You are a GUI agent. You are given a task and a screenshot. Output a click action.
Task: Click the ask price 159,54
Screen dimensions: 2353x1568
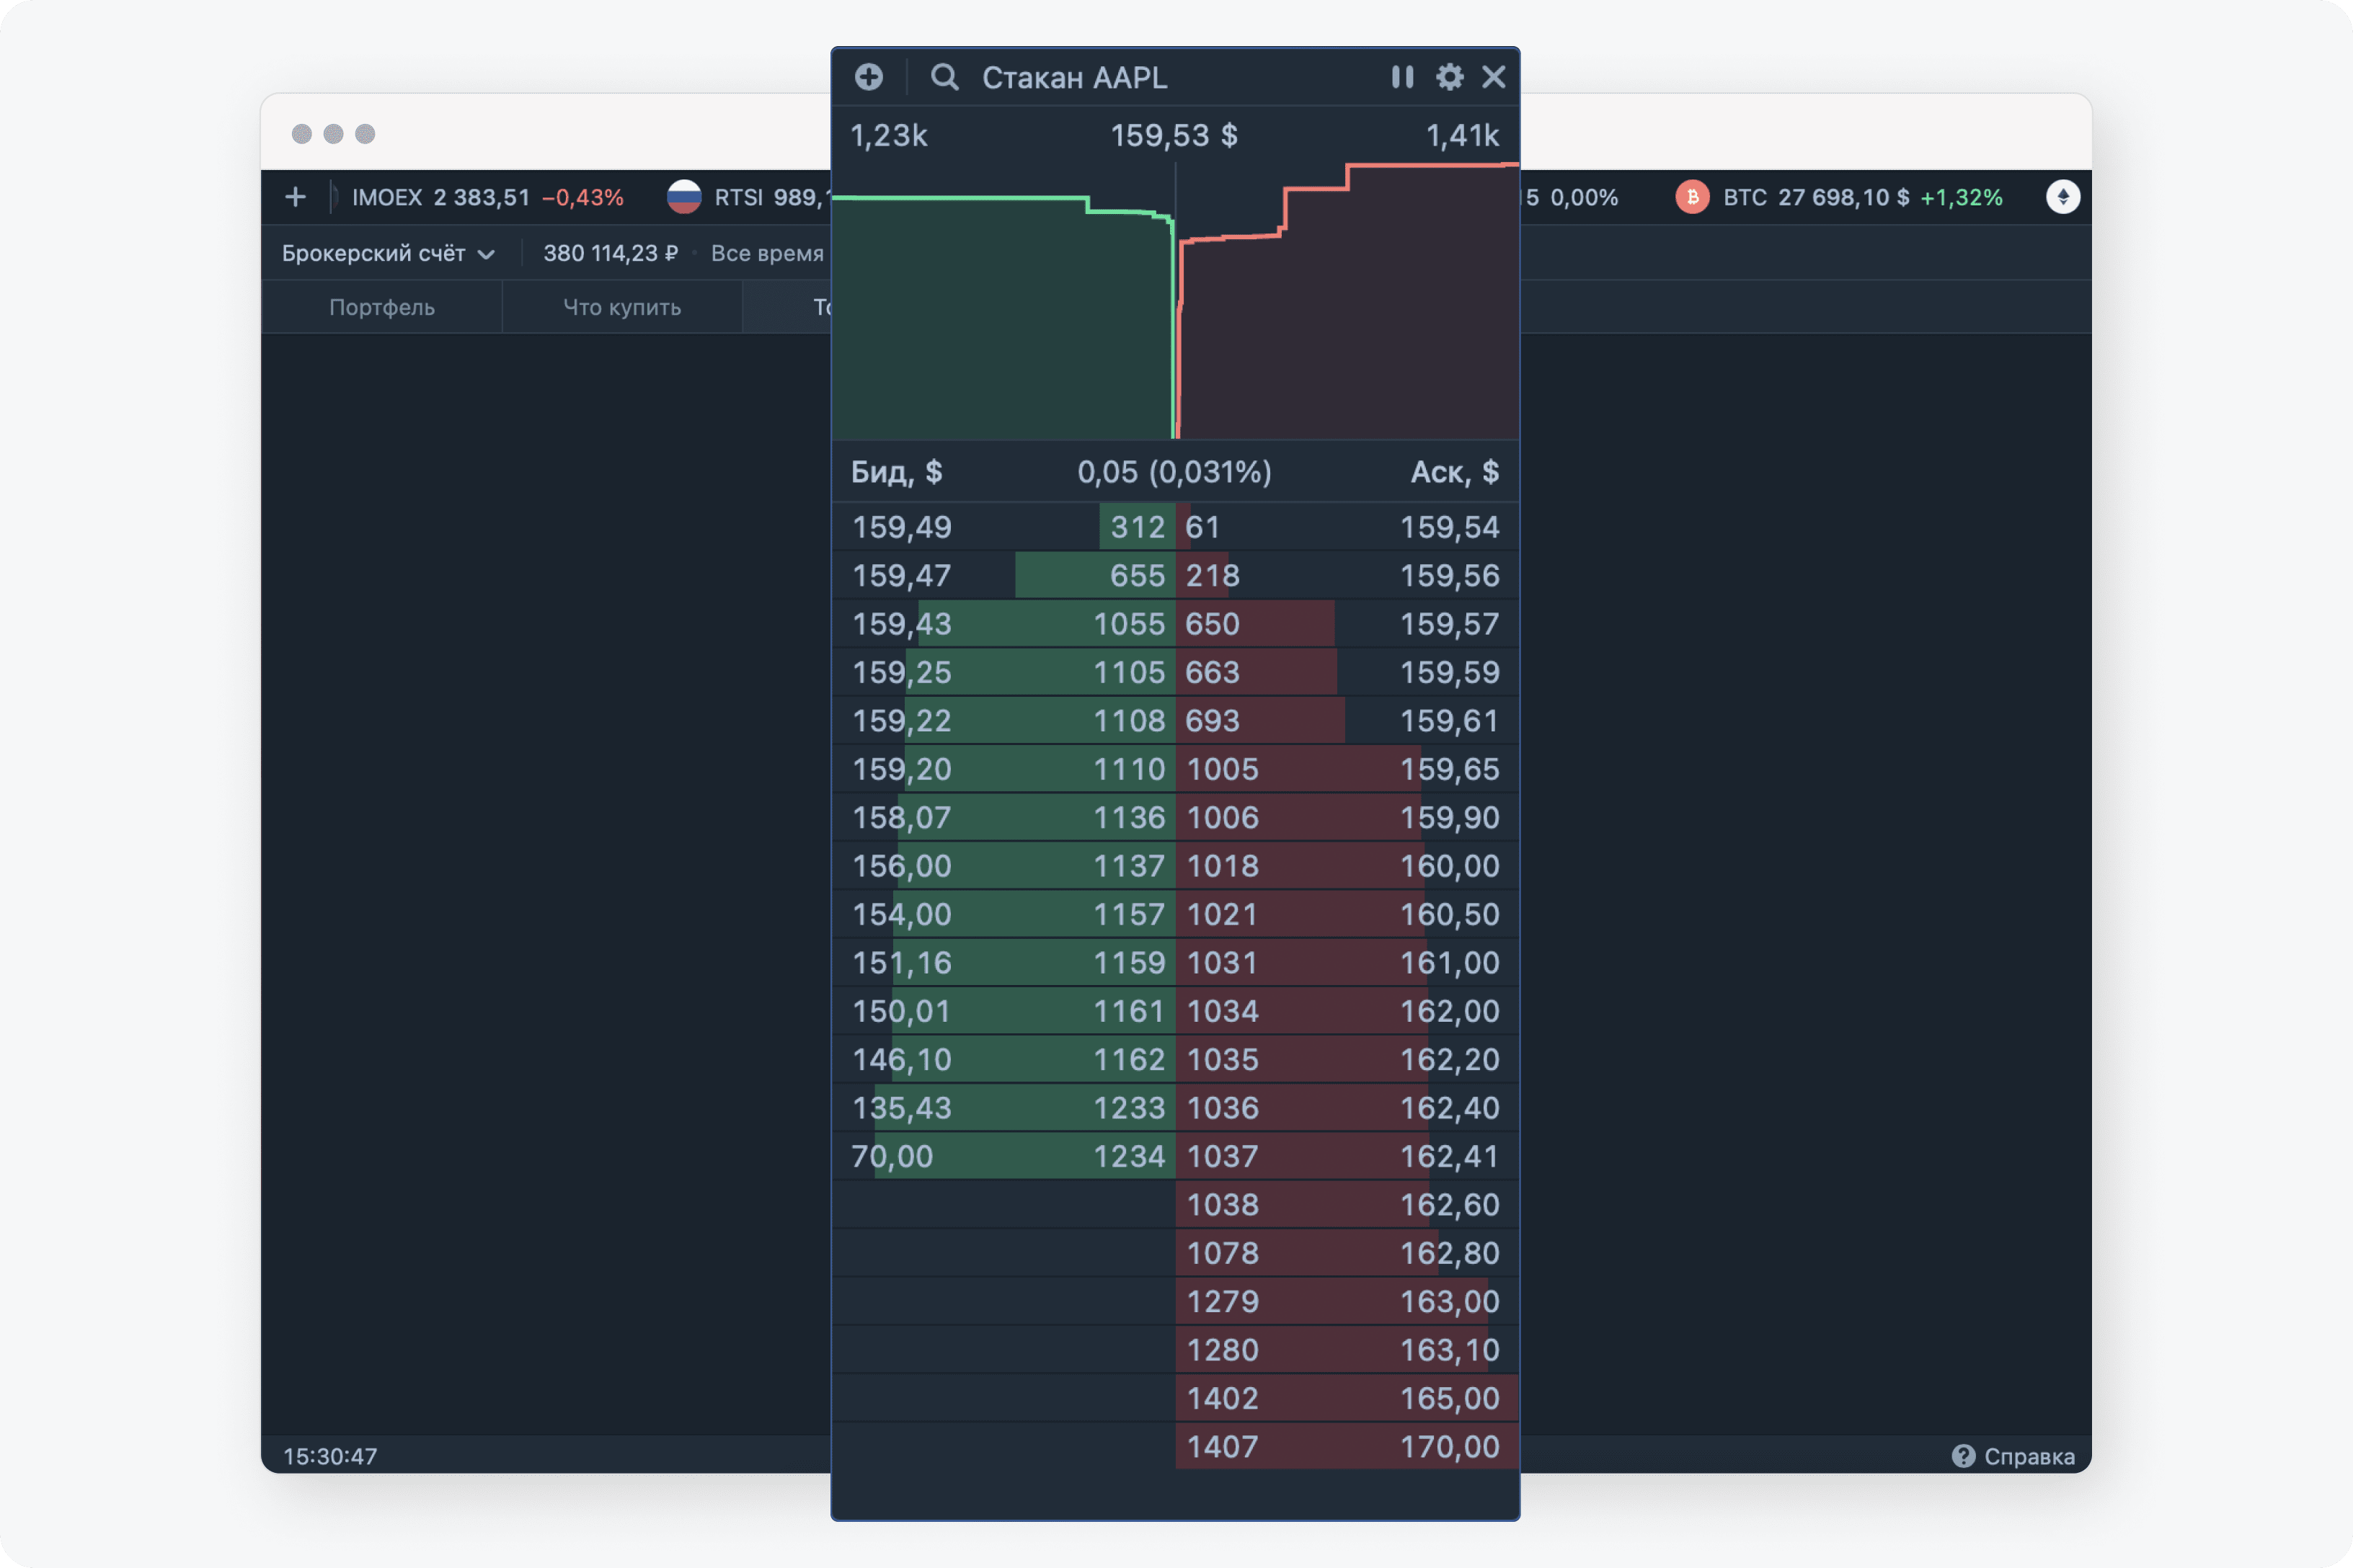coord(1450,527)
